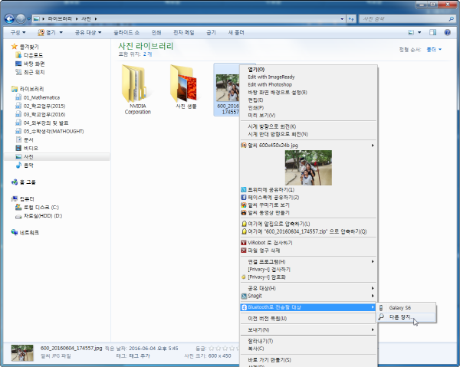The image size is (460, 367).
Task: Choose ViRobot 로 검사하기
Action: tap(308, 243)
